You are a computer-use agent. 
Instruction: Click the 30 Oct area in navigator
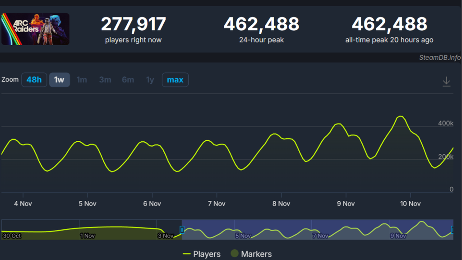click(12, 235)
